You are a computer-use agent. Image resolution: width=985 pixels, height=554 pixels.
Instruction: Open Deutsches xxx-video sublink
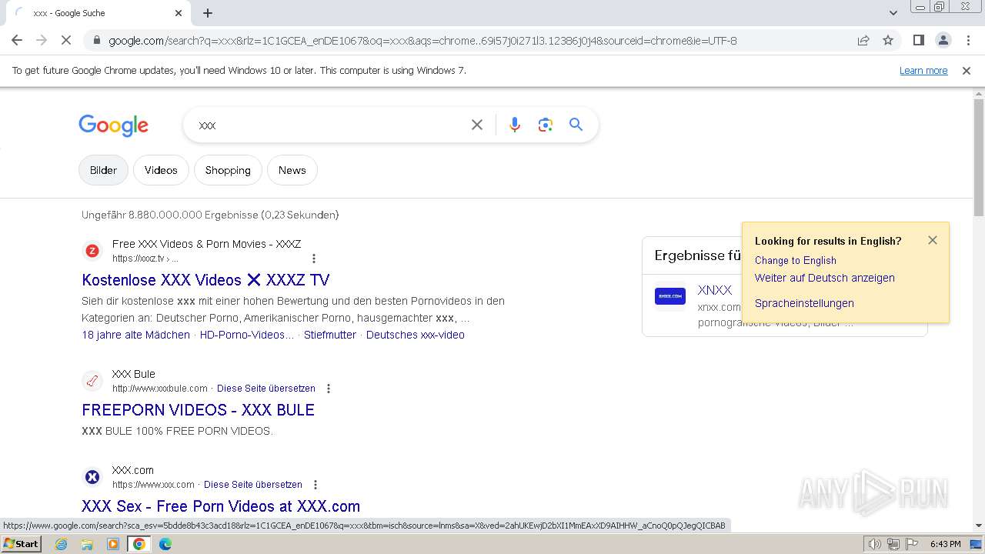[x=416, y=335]
